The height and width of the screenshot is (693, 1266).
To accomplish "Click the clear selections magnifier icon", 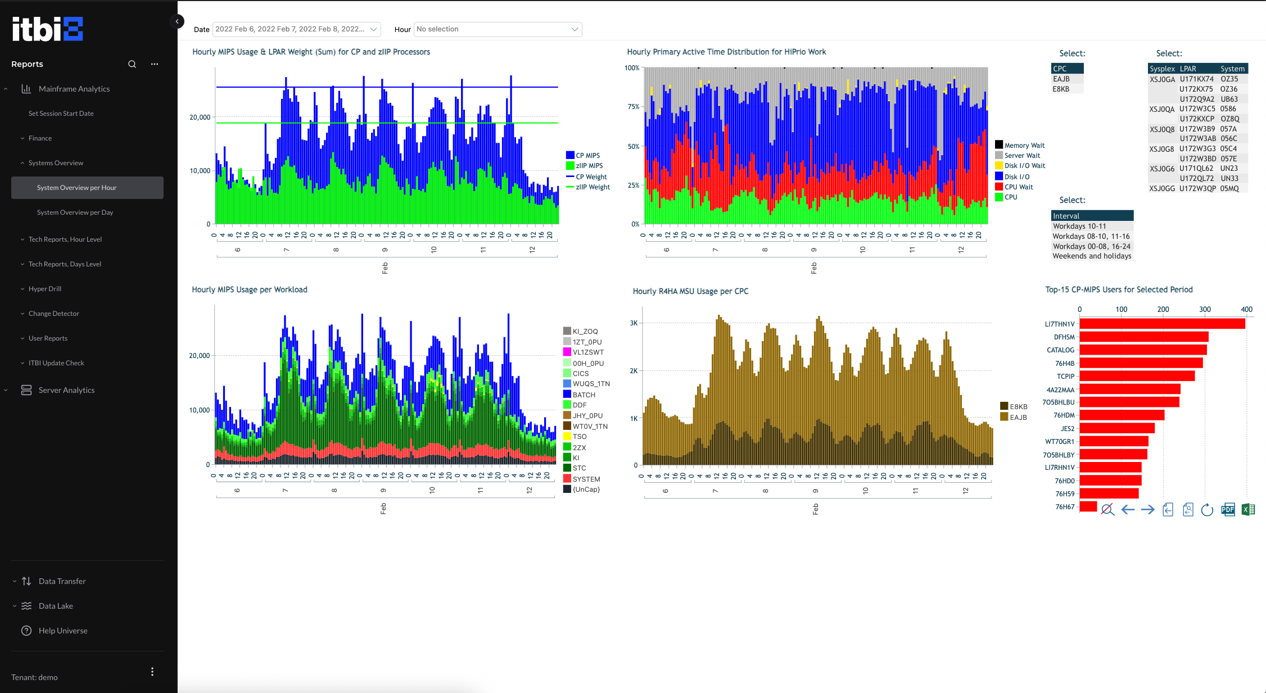I will click(1107, 510).
